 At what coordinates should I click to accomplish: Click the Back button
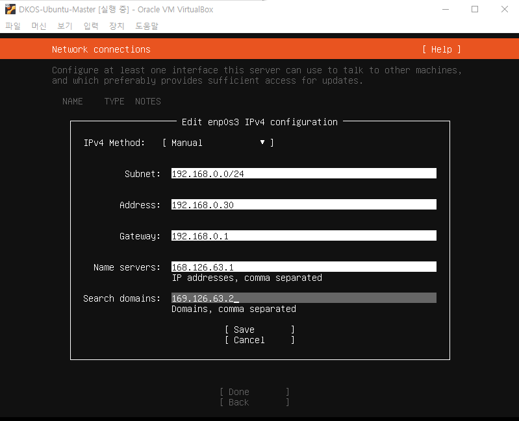[x=254, y=402]
